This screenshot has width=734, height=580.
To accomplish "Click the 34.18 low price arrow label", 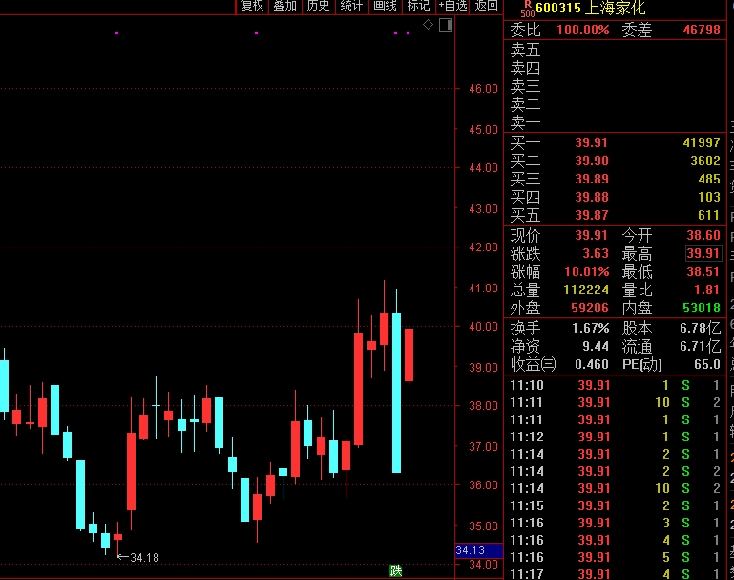I will [x=137, y=557].
